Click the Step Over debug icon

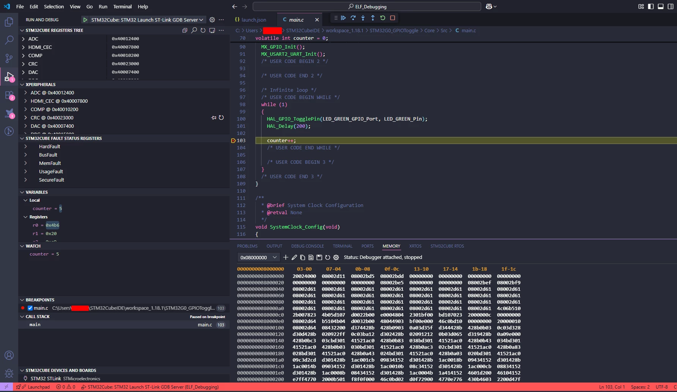coord(353,18)
